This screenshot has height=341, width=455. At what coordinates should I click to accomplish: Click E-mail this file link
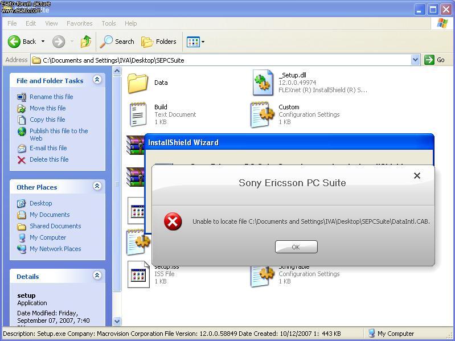48,148
